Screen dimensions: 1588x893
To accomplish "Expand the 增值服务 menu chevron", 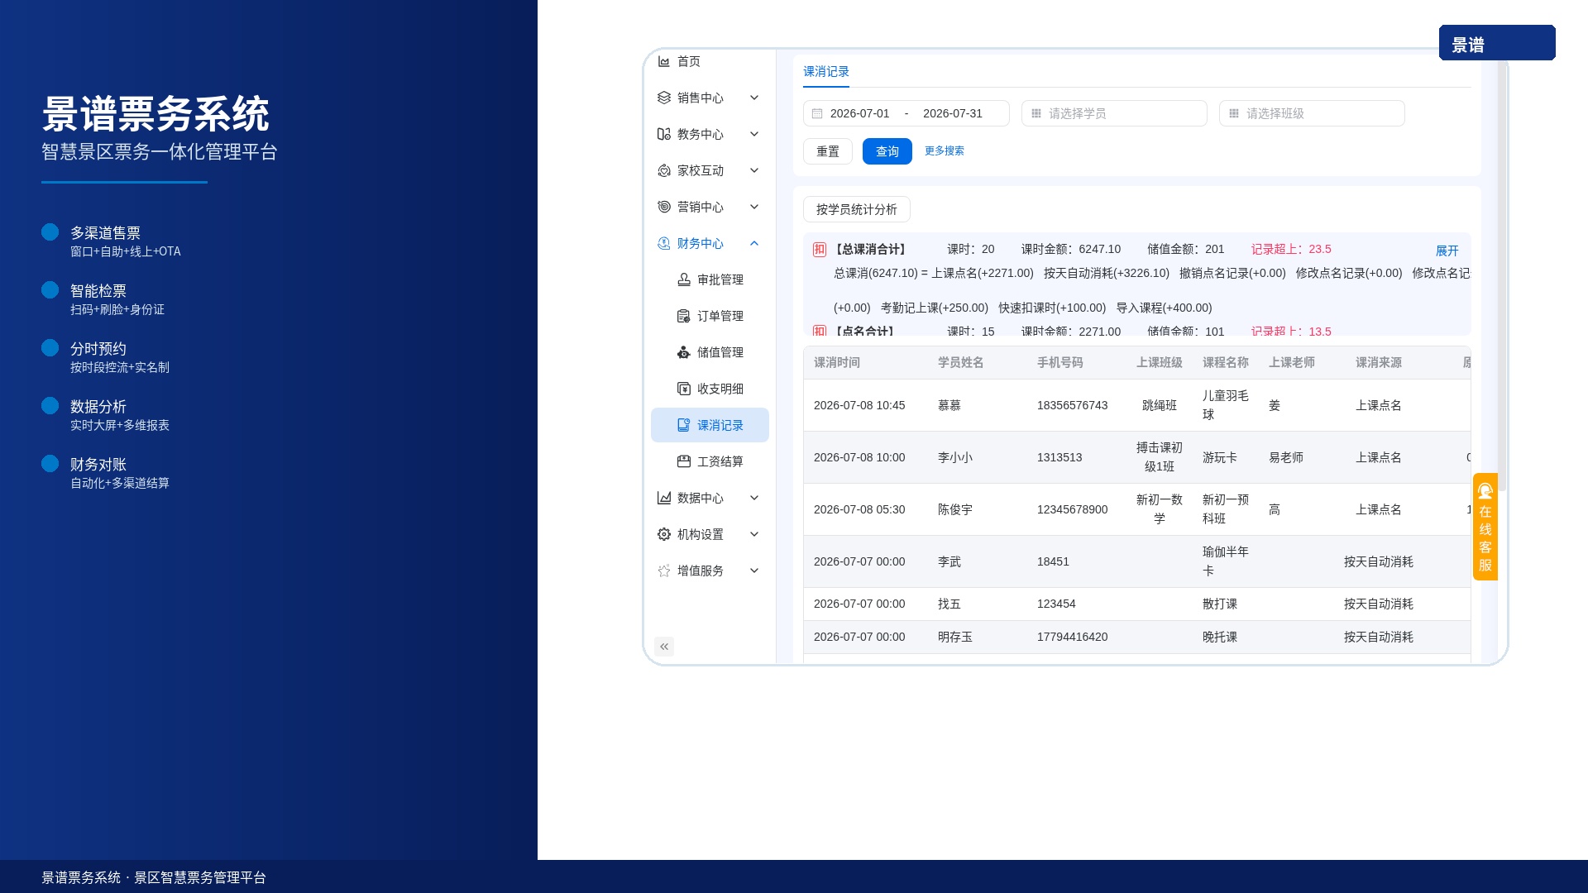I will (x=753, y=571).
